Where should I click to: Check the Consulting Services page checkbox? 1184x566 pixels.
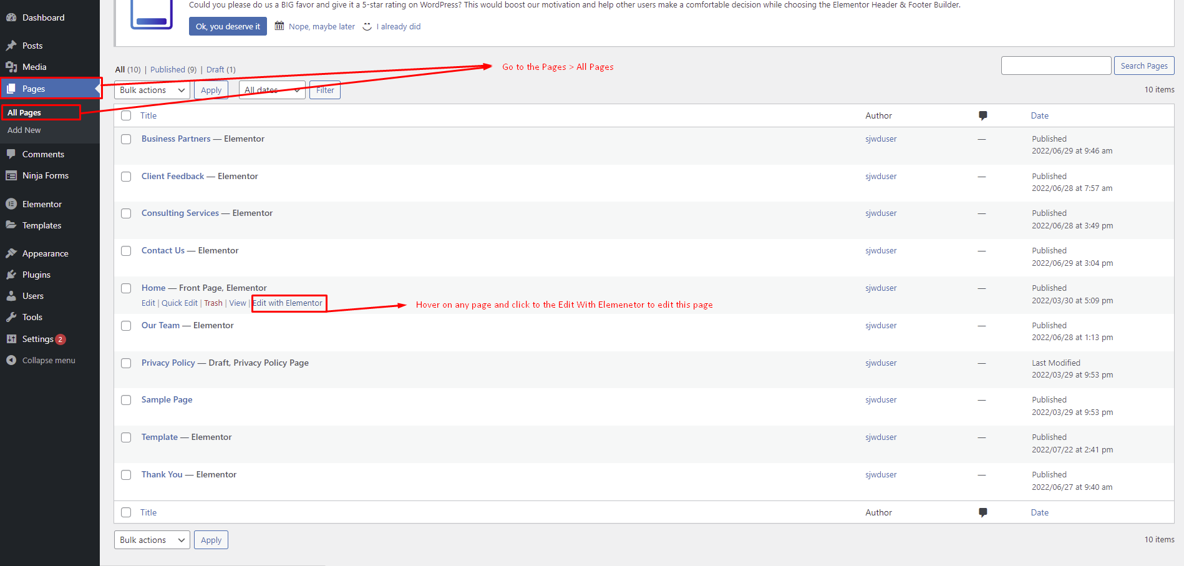pos(126,213)
